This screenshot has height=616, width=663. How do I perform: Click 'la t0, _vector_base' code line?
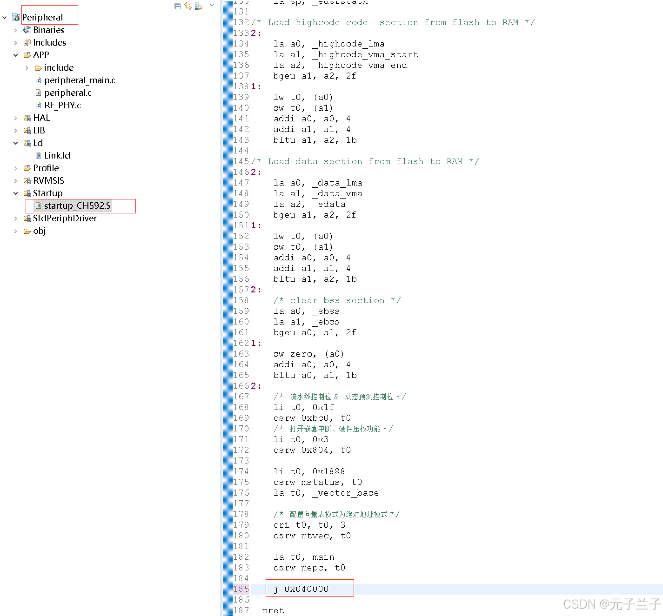tap(326, 493)
